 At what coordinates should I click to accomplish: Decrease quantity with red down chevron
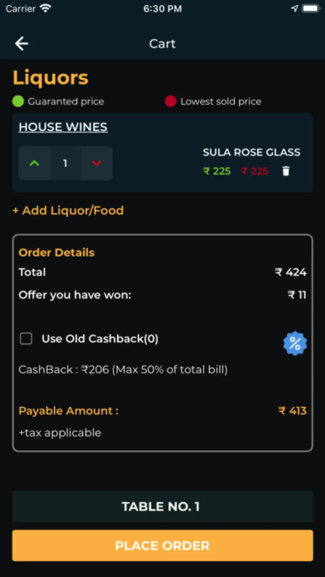[x=96, y=163]
